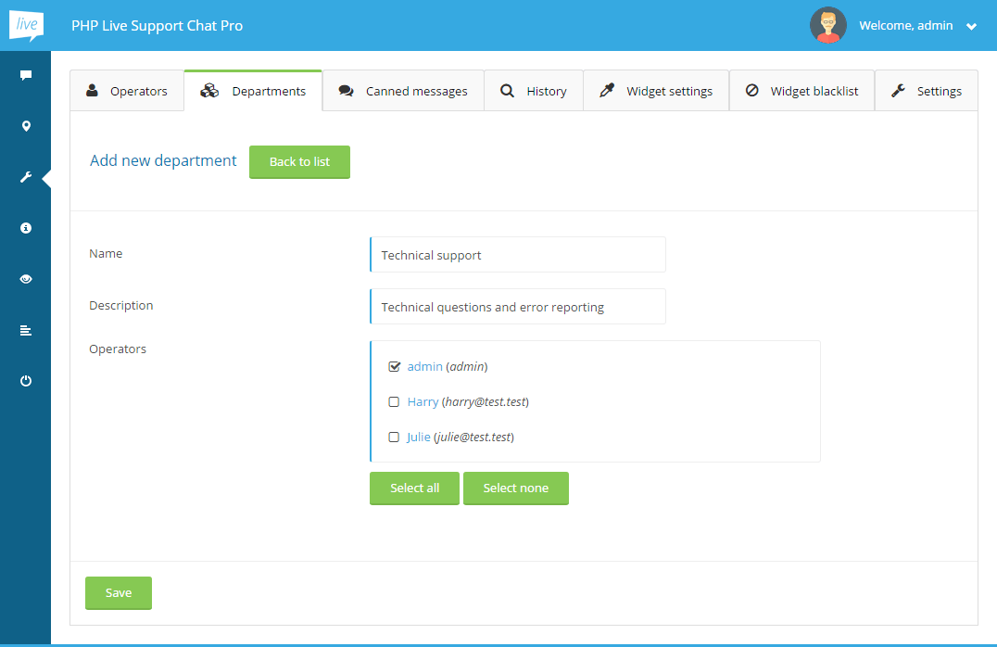
Task: Switch to the Operators tab
Action: click(x=127, y=91)
